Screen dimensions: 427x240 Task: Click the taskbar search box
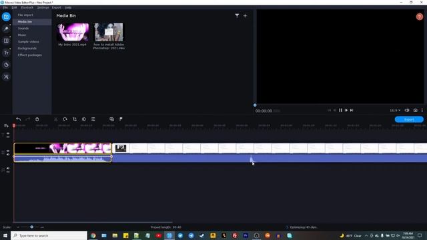(x=49, y=235)
